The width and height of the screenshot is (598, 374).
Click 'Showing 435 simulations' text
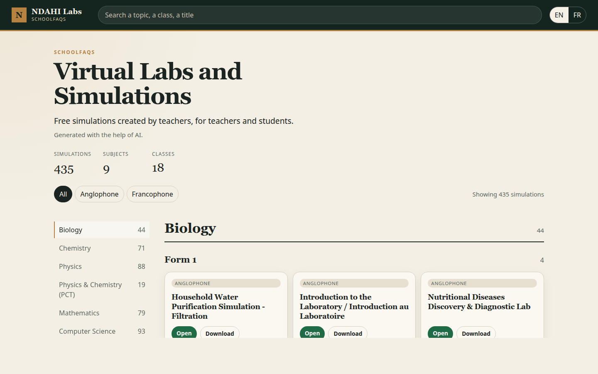(508, 194)
